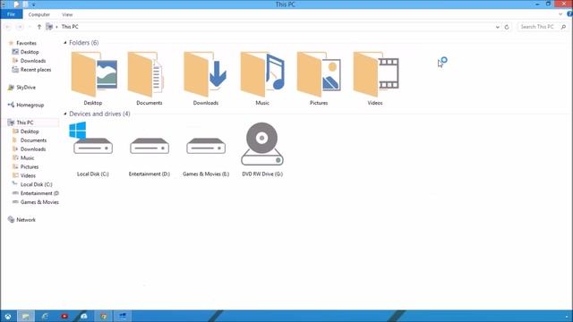Select the Entertainment (D:) drive icon
Screen dimensions: 573x322
click(150, 146)
